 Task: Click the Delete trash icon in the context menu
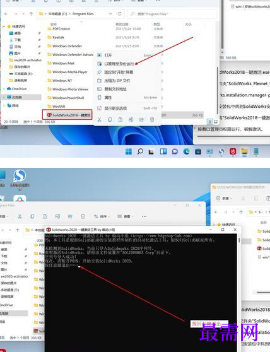point(152,119)
